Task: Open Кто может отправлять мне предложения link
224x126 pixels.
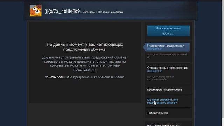Action: pyautogui.click(x=162, y=101)
